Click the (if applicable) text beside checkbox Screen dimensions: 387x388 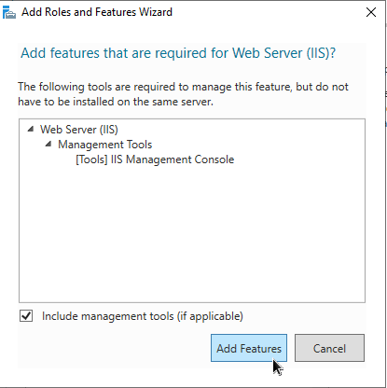210,316
